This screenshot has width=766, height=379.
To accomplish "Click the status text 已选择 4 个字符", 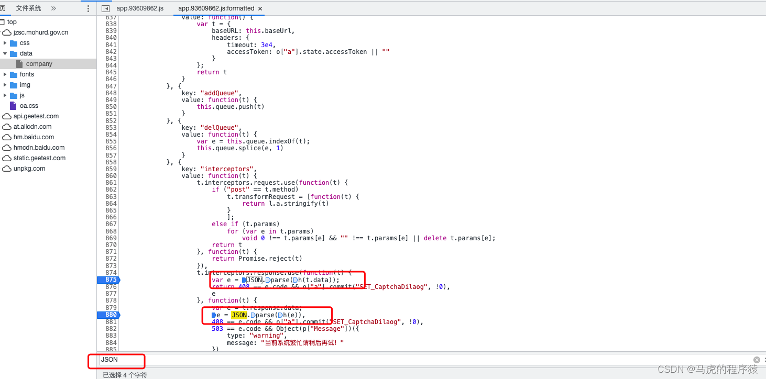I will (x=125, y=375).
